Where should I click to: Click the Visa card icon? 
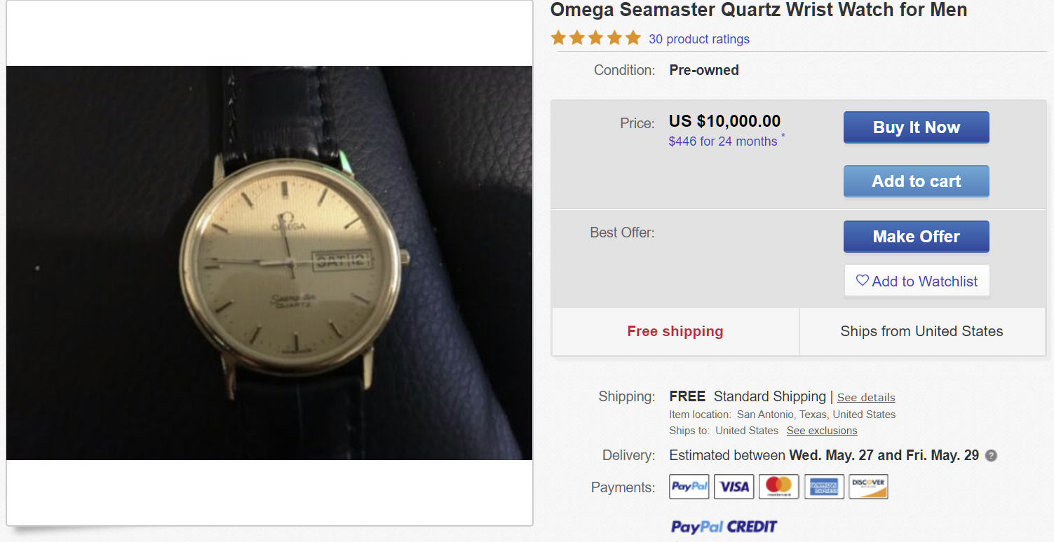[734, 487]
